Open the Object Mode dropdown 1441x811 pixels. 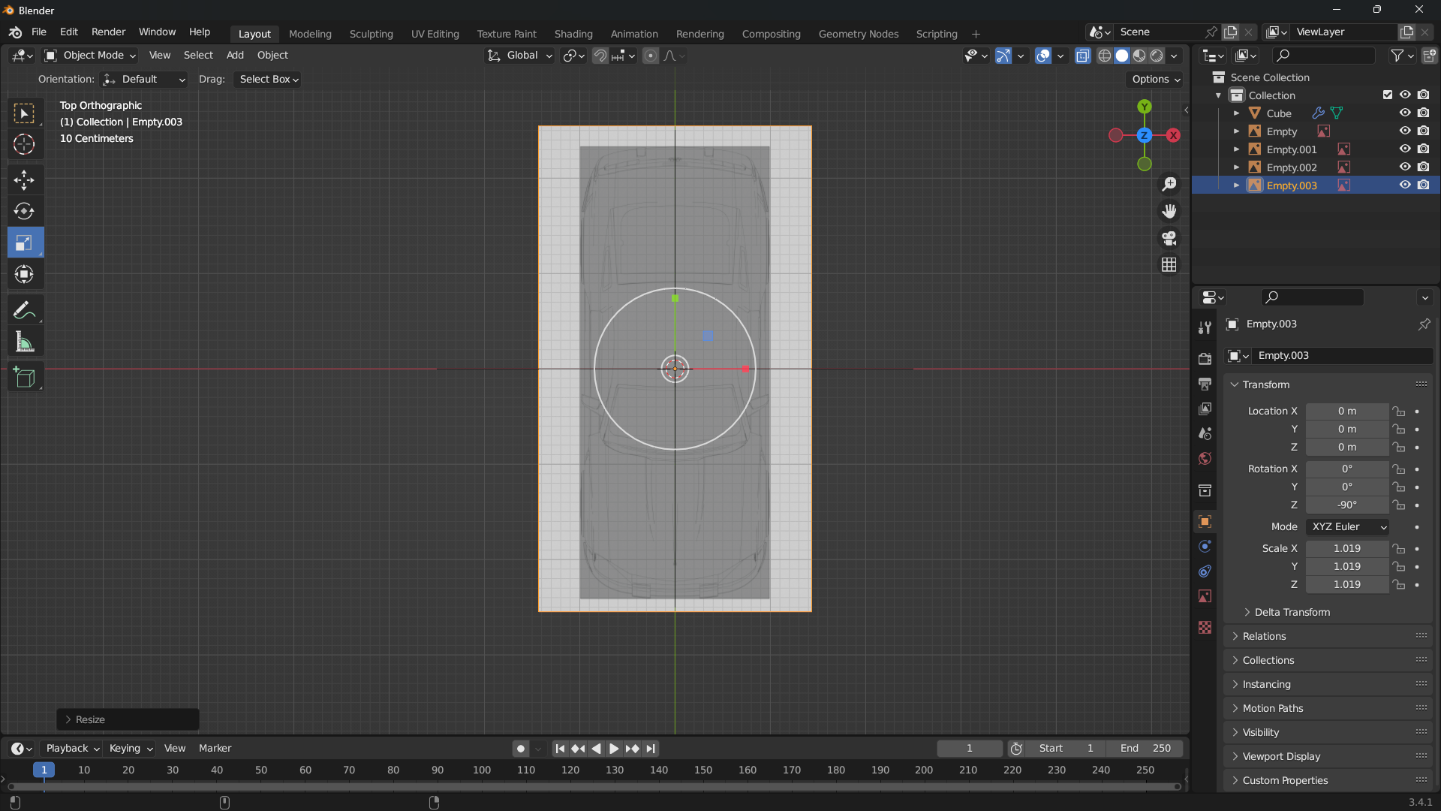point(91,55)
